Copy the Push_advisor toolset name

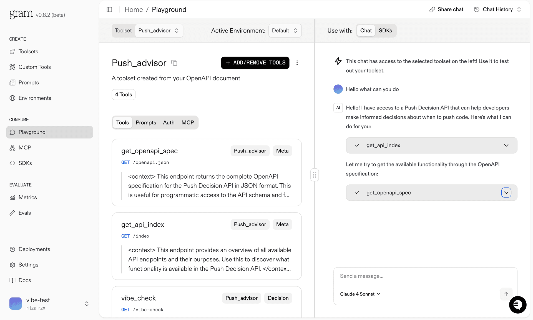coord(174,63)
